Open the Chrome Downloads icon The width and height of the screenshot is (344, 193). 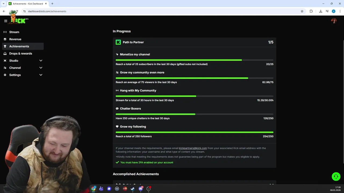click(x=321, y=11)
